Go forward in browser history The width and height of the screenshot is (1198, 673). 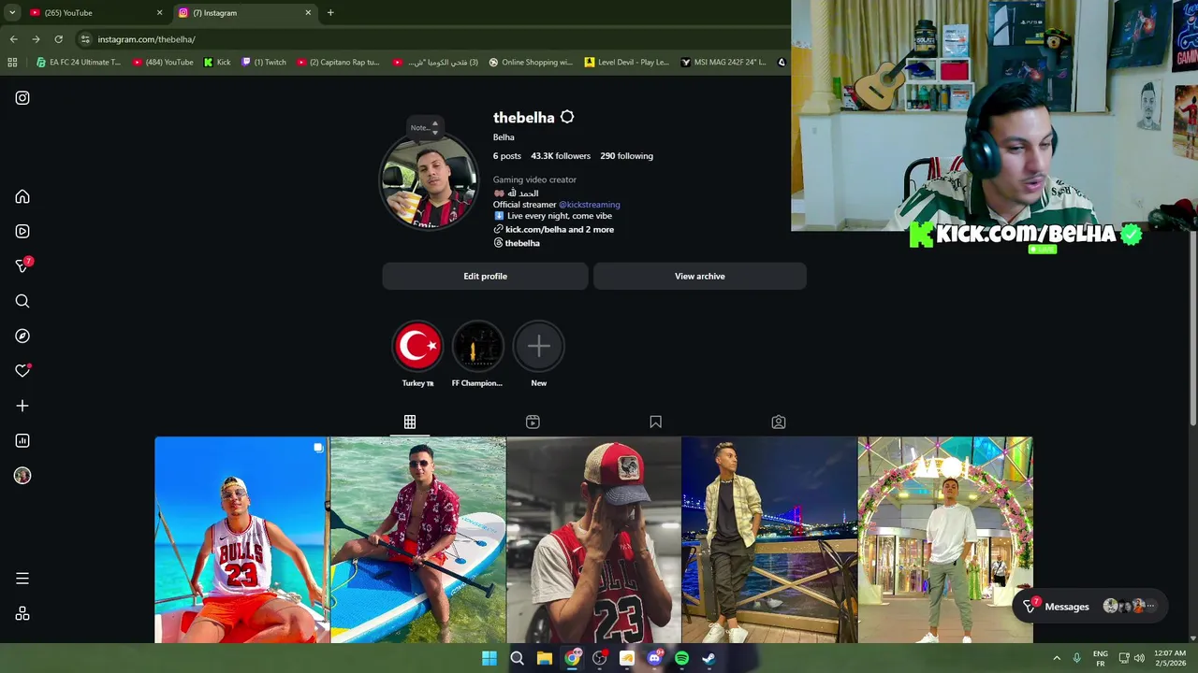[36, 39]
